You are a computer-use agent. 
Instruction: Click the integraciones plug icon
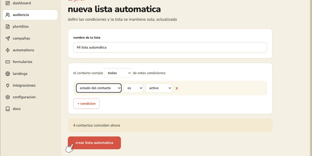(x=8, y=85)
